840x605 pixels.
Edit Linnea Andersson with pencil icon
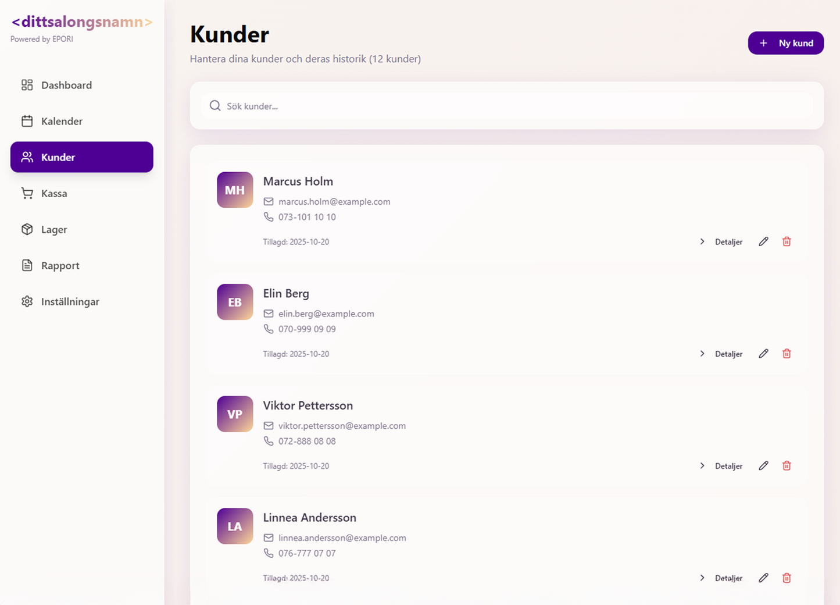click(763, 578)
